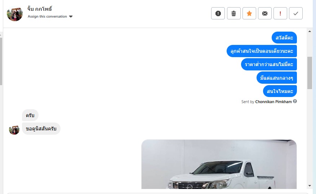The height and width of the screenshot is (194, 316).
Task: Open contact profile picture in header
Action: (15, 14)
